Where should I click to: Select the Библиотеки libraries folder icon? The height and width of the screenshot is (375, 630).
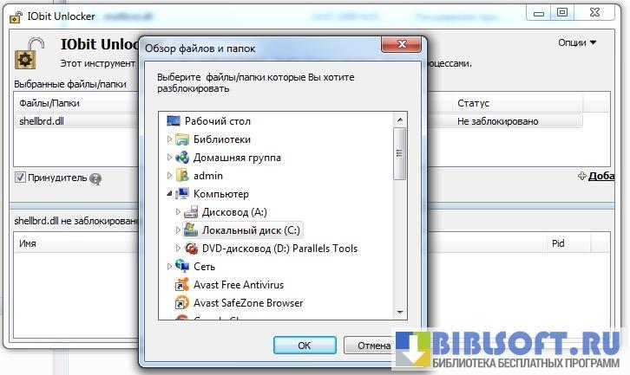(182, 139)
